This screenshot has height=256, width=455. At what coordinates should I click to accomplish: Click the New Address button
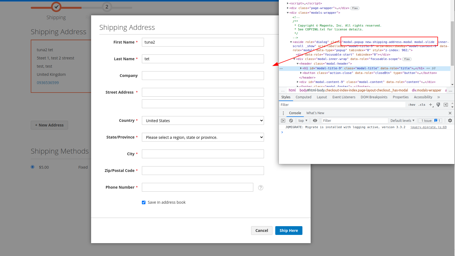pos(49,125)
